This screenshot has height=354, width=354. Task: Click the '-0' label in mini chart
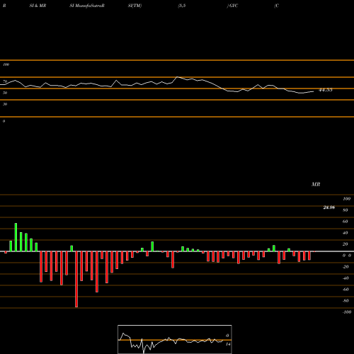[227, 336]
